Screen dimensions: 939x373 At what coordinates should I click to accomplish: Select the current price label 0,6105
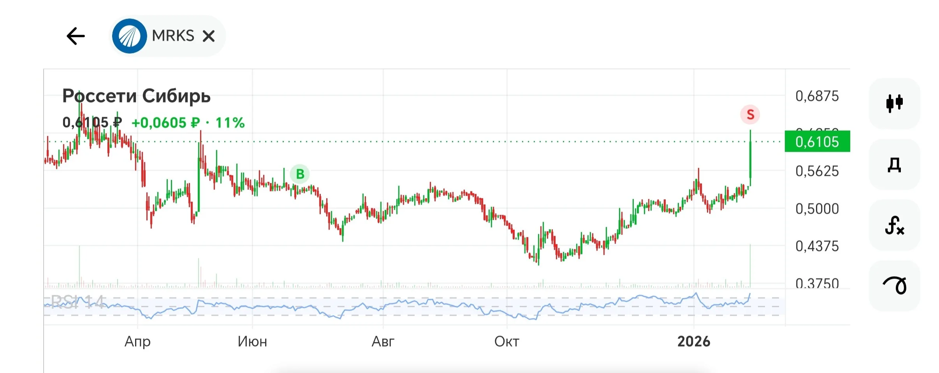817,142
